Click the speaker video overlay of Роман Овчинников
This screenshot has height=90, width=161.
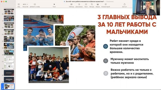tap(146, 8)
